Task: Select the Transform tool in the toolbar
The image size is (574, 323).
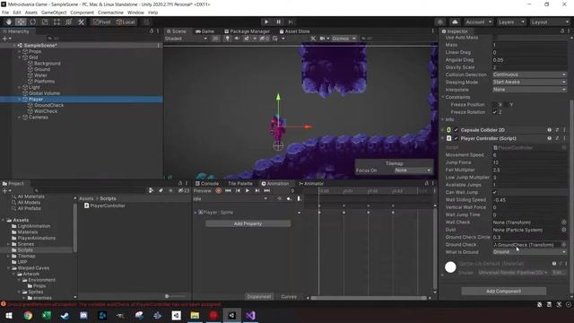Action: click(69, 22)
